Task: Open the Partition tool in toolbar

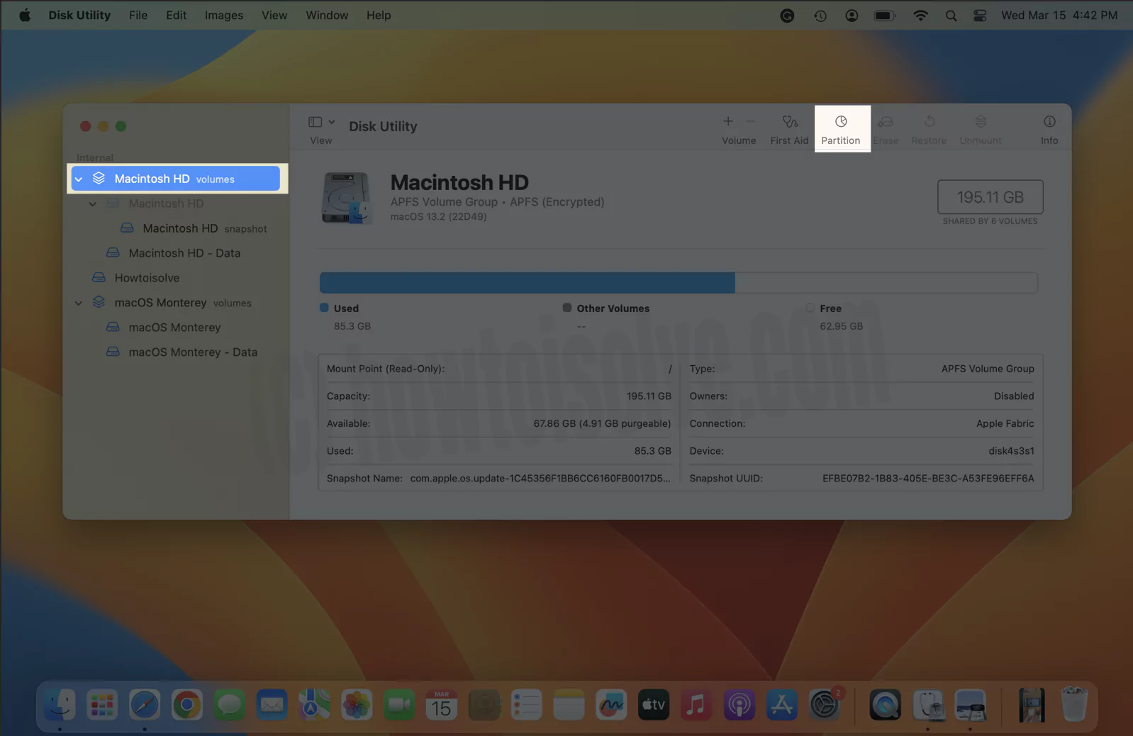Action: (841, 130)
